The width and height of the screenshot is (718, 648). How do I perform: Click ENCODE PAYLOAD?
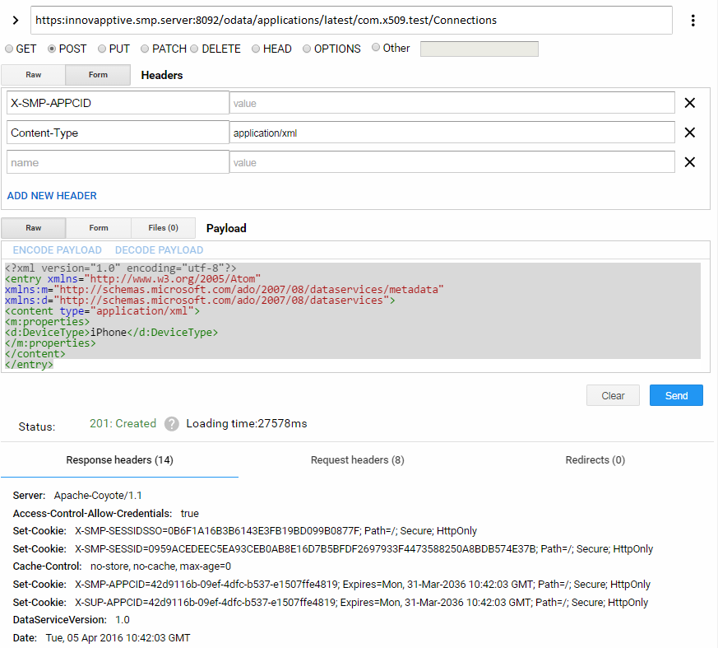point(57,249)
